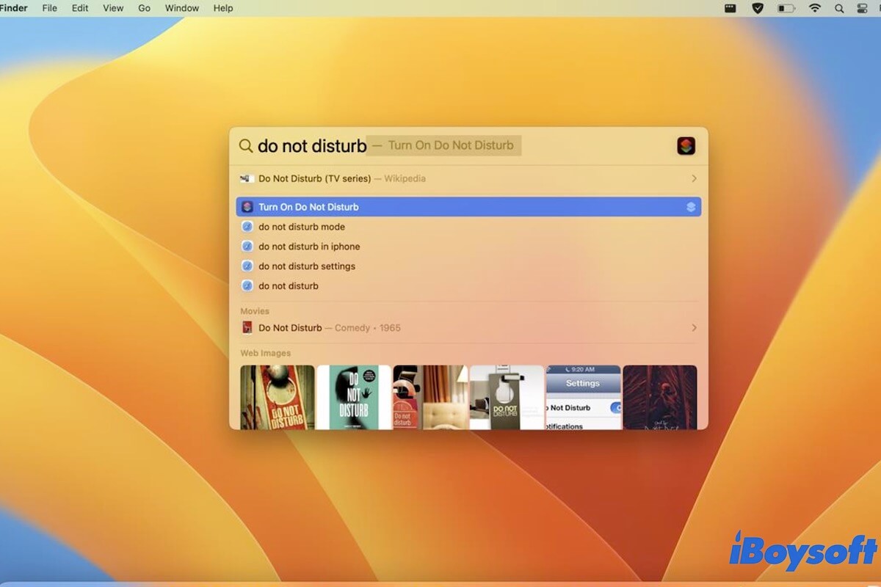Open the teal Do Not Disturb book cover image
Viewport: 881px width, 587px height.
(x=354, y=397)
